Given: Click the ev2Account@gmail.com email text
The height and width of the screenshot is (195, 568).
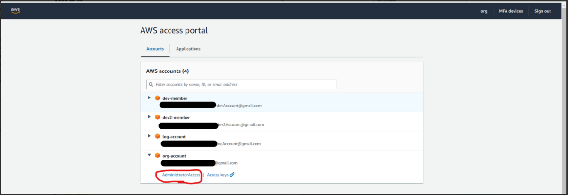Looking at the screenshot, I should [x=241, y=125].
